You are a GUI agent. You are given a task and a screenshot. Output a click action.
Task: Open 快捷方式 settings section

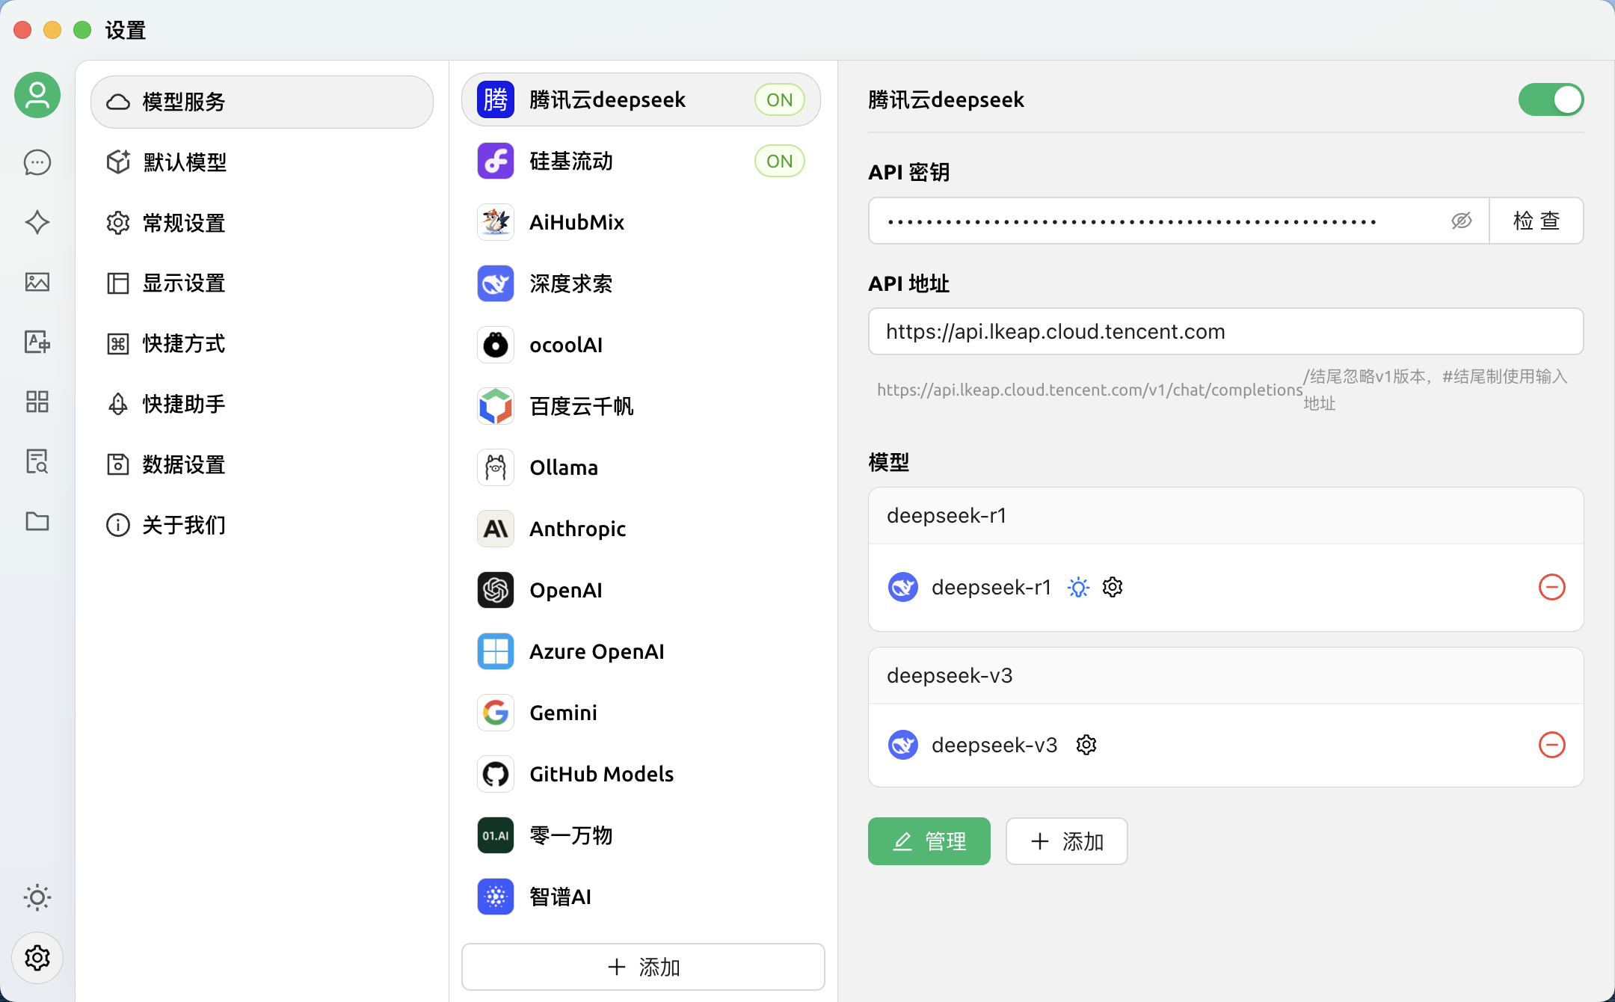point(262,344)
